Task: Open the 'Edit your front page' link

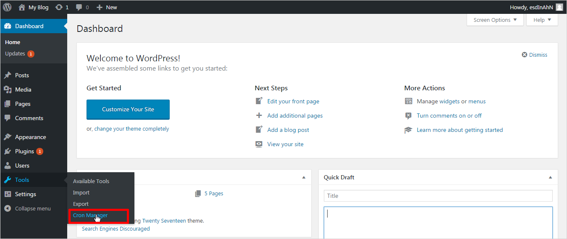Action: (293, 101)
